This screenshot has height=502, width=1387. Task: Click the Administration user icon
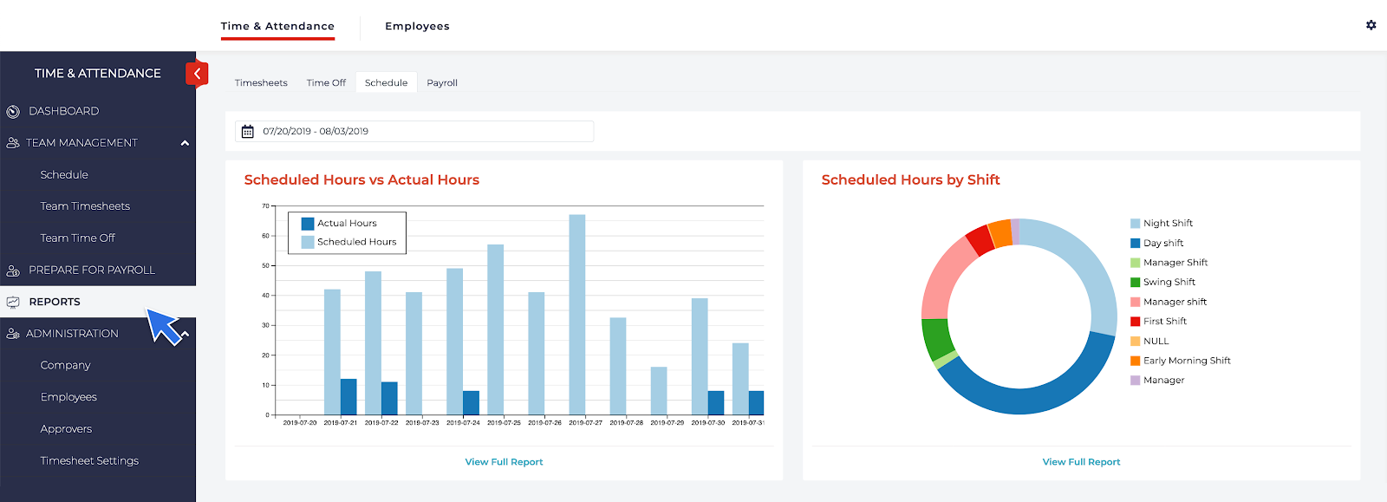point(13,334)
